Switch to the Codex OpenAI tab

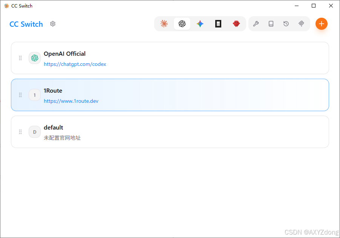coord(182,24)
